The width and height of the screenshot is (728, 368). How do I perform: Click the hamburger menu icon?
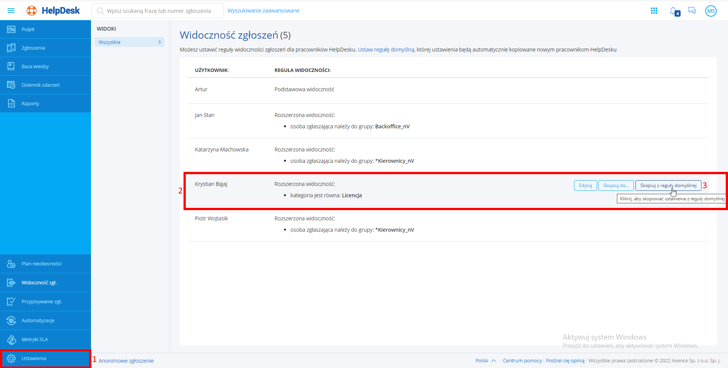[x=11, y=11]
